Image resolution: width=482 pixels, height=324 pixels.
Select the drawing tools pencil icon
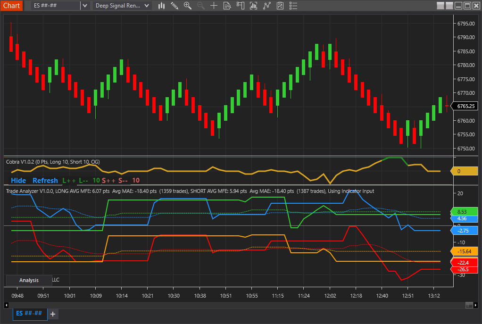click(175, 6)
